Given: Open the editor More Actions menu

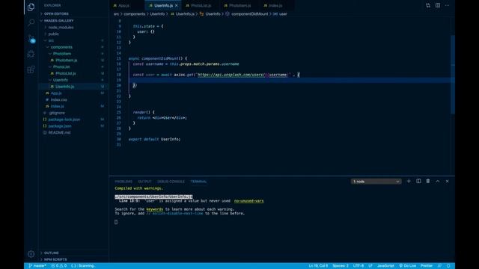Looking at the screenshot, I should pyautogui.click(x=448, y=5).
